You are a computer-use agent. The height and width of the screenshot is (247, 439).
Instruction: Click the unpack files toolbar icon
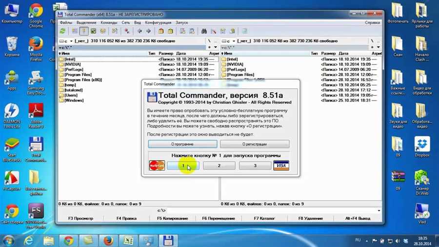(x=170, y=31)
